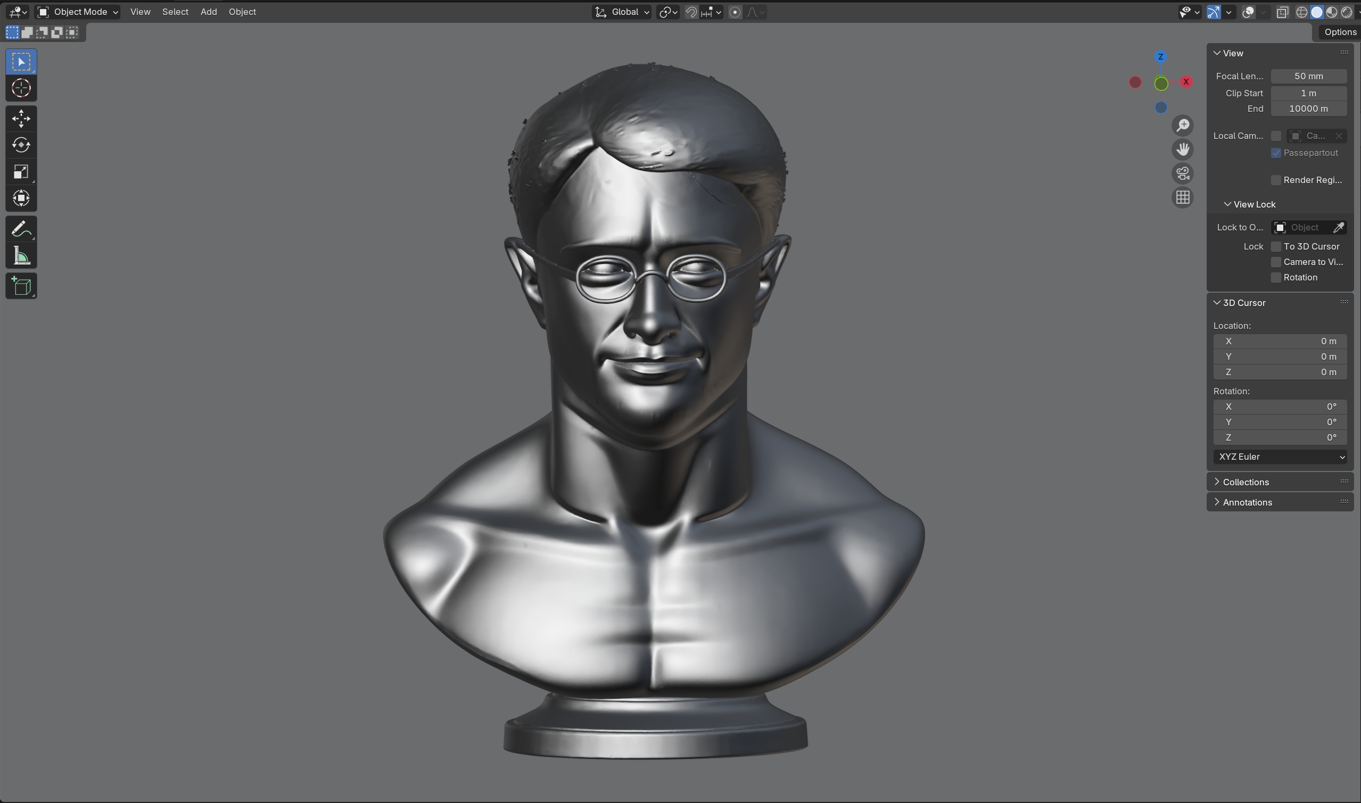
Task: Open the Object Mode dropdown
Action: tap(77, 12)
